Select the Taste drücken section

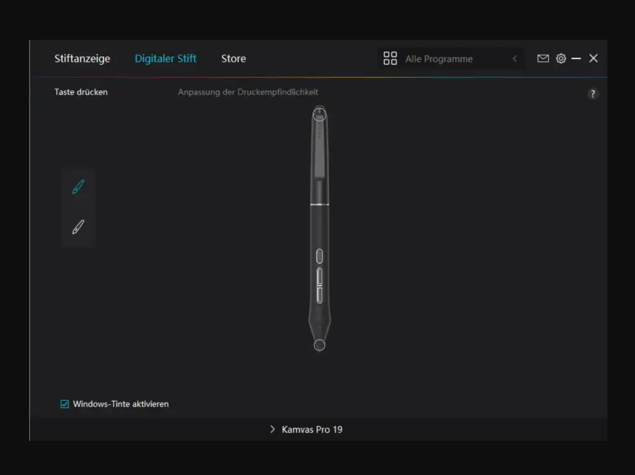click(x=81, y=92)
